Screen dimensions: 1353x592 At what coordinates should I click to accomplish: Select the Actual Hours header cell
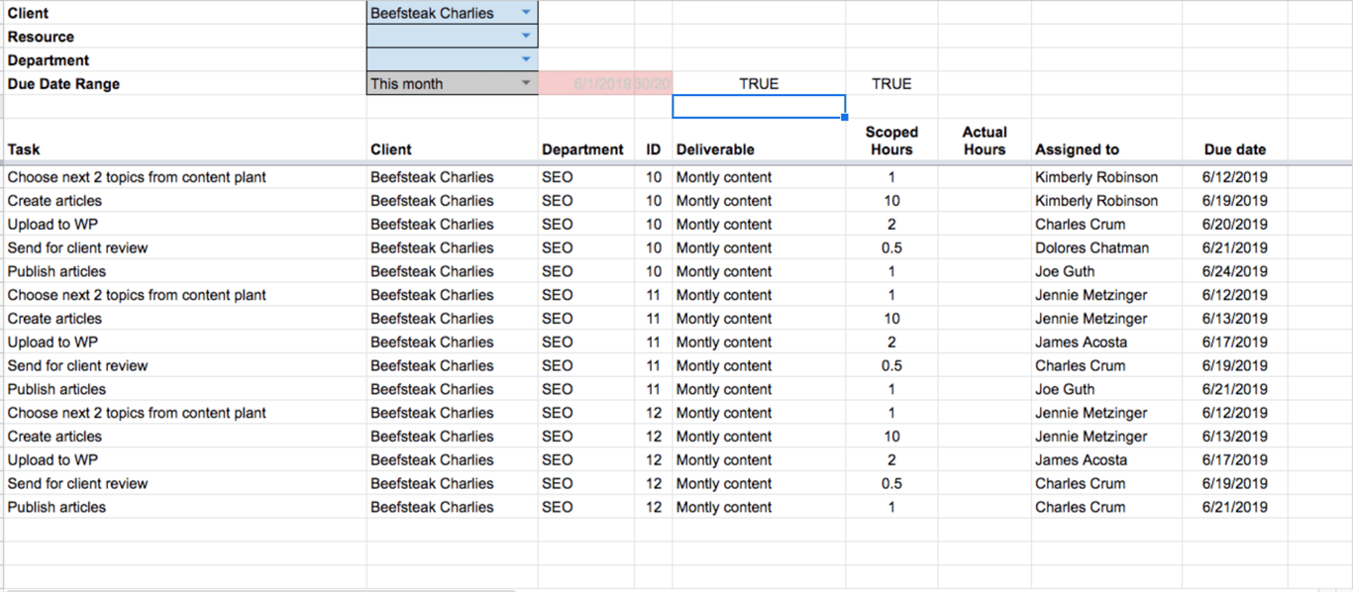(985, 141)
